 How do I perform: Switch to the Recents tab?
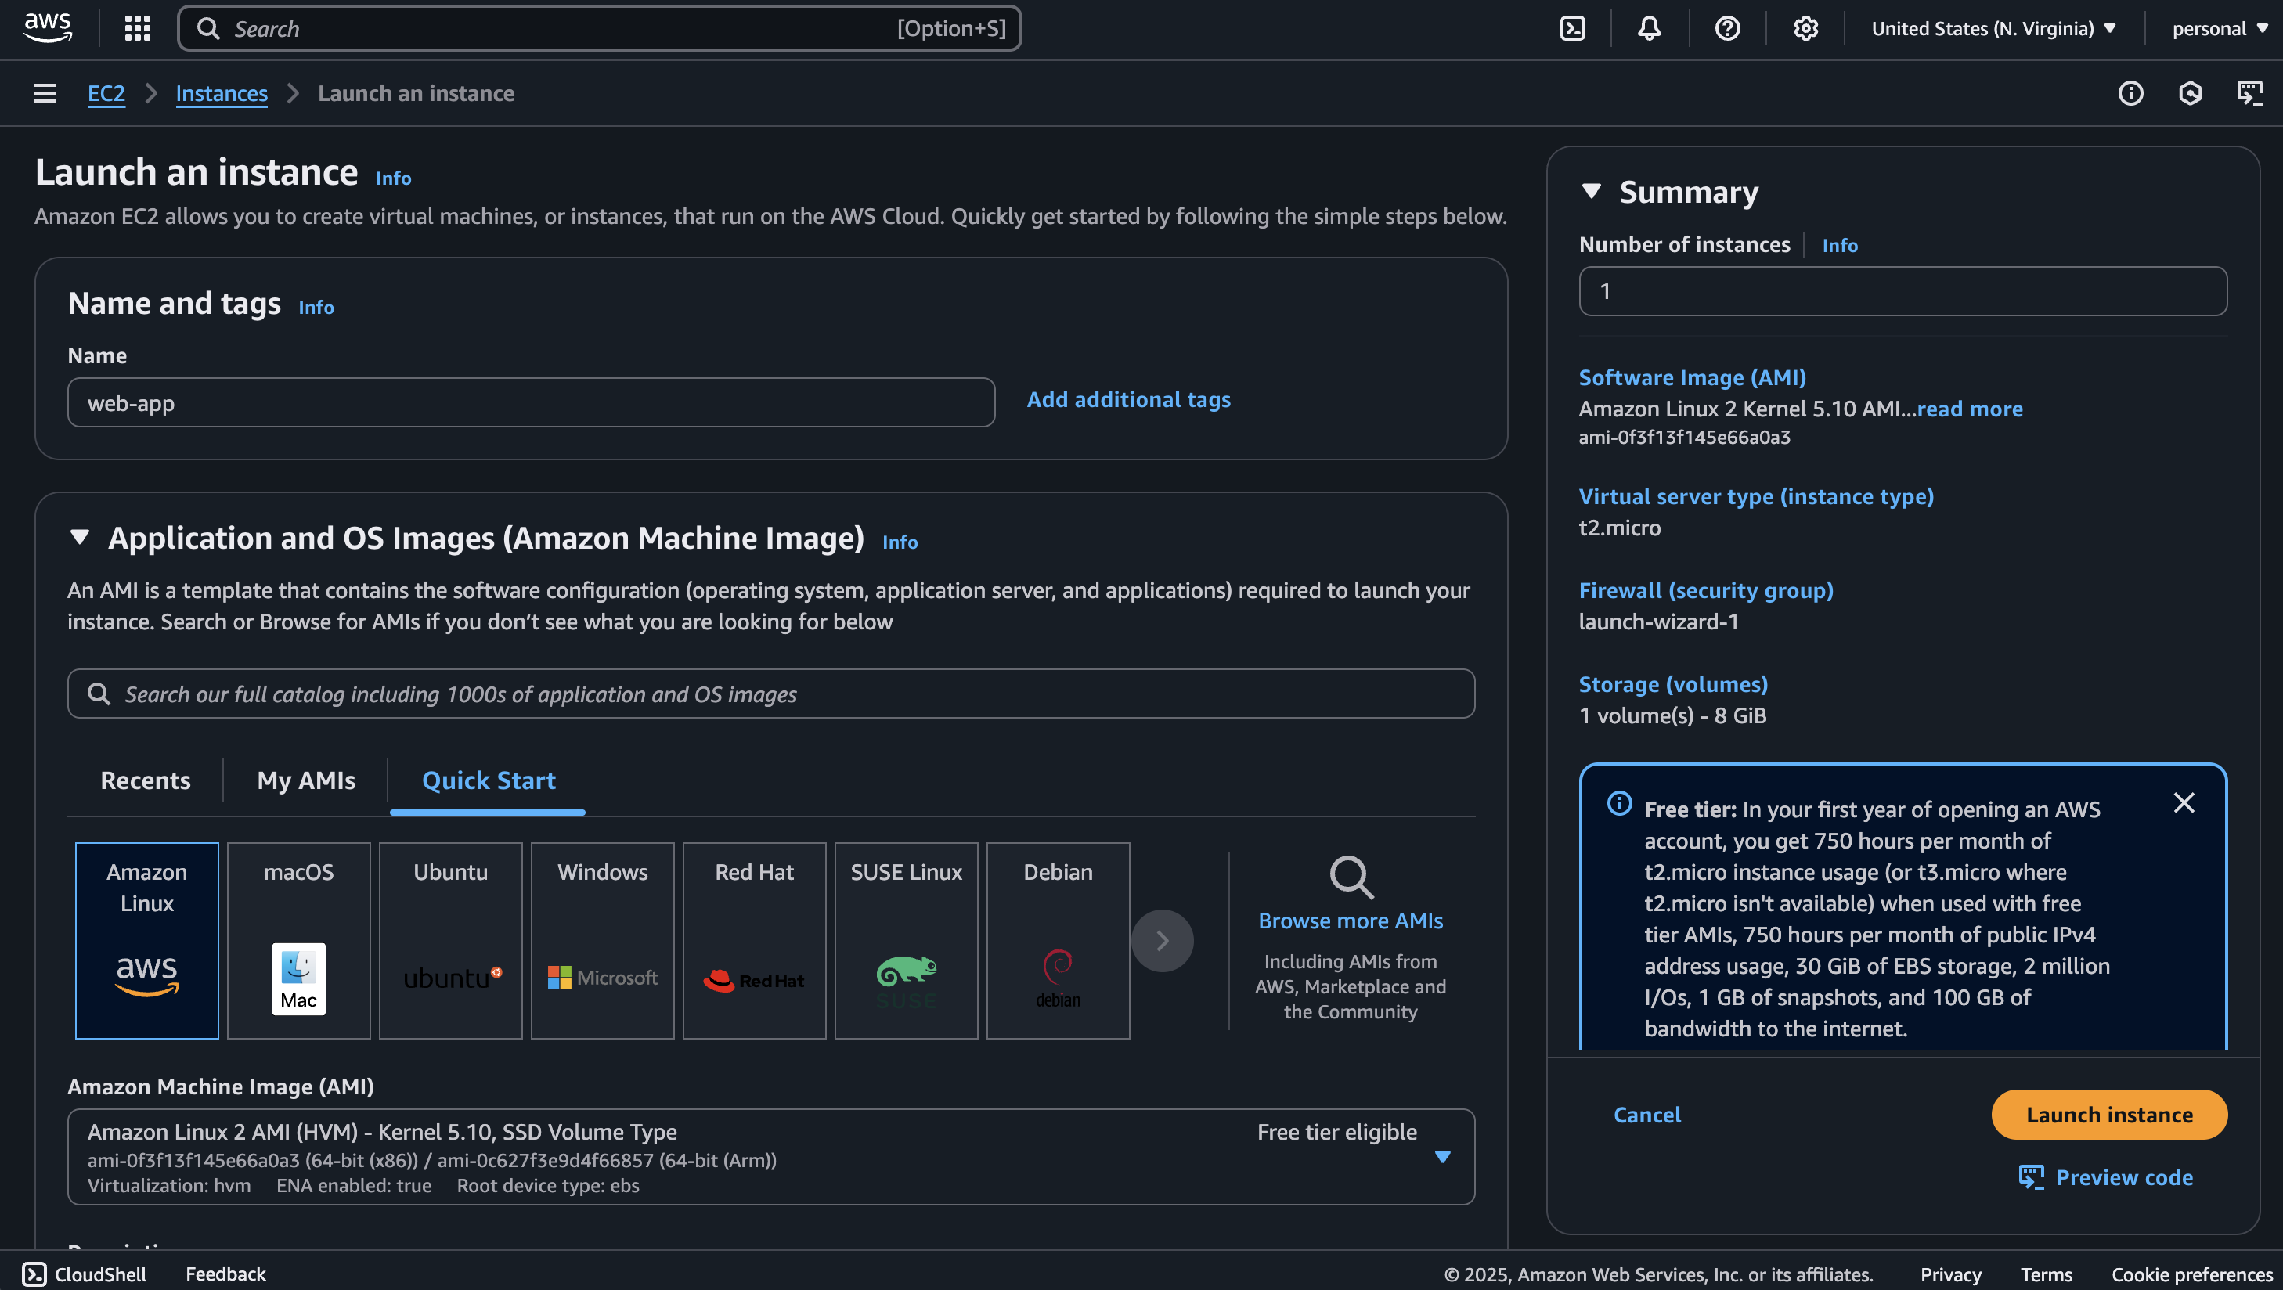(x=146, y=780)
